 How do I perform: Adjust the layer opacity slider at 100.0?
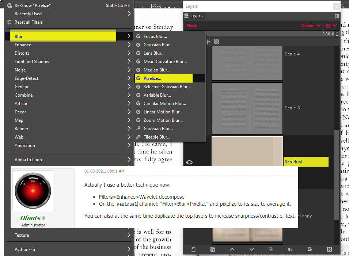tap(270, 34)
